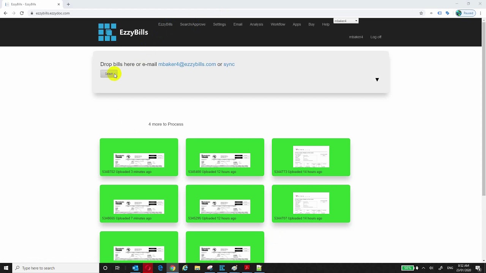
Task: Click the volume icon in system tray
Action: [431, 268]
